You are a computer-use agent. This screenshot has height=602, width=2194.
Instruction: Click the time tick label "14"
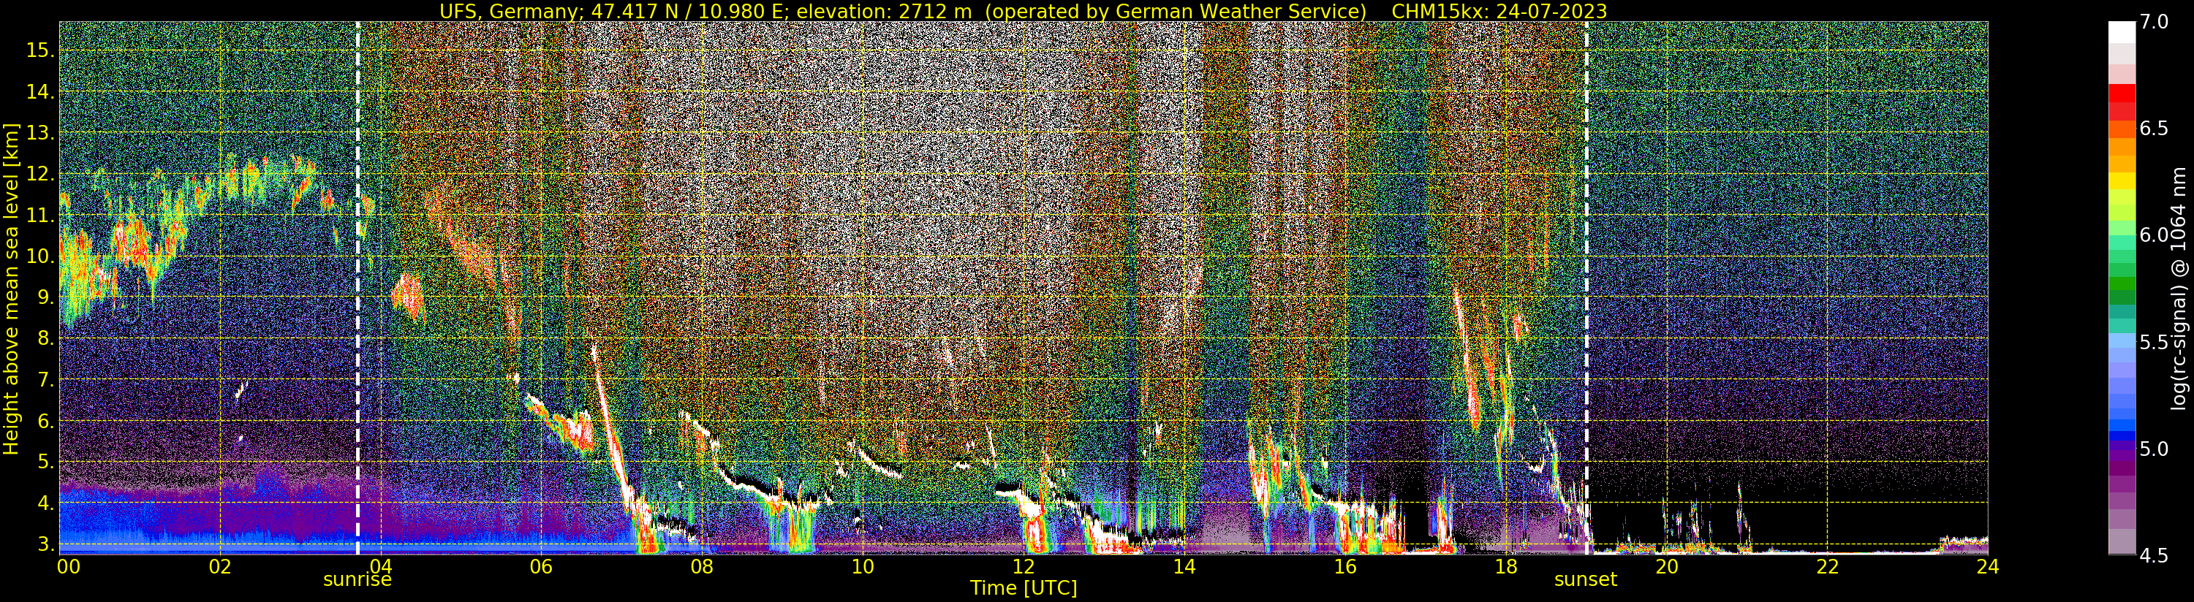click(1184, 566)
